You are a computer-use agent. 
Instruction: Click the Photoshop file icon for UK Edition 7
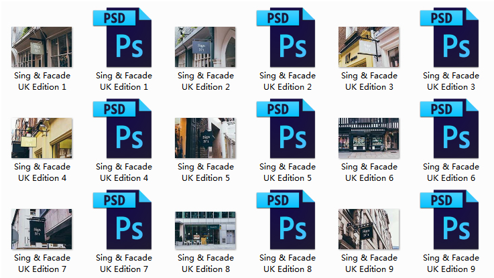[123, 220]
